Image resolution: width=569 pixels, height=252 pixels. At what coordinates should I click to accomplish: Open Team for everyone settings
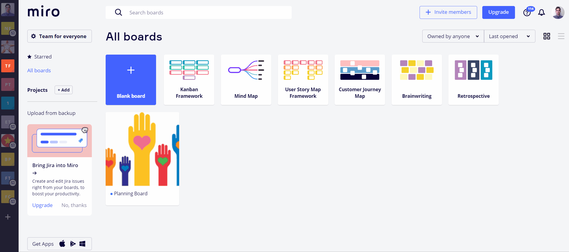point(59,36)
